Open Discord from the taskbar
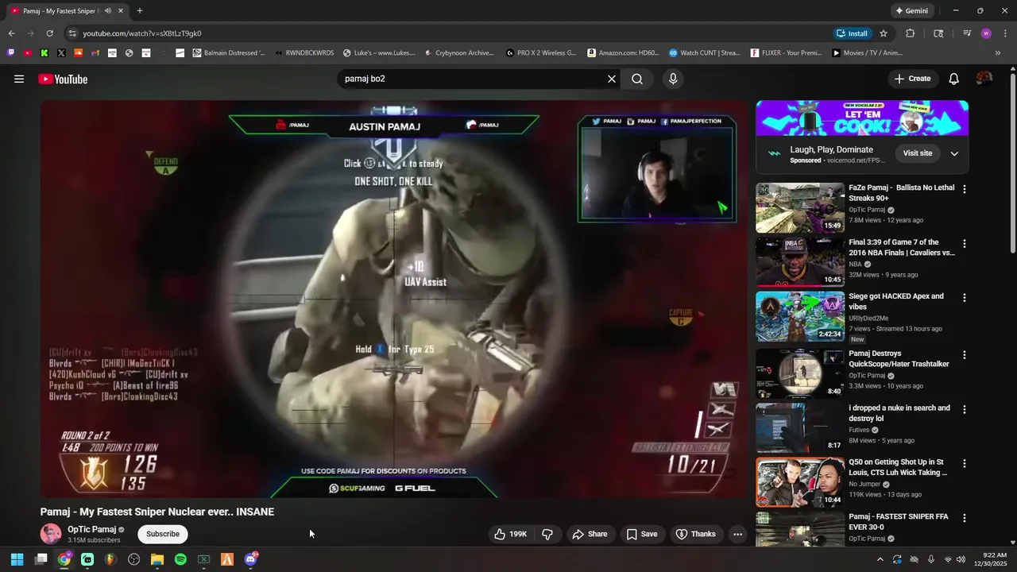This screenshot has width=1017, height=572. pyautogui.click(x=250, y=559)
